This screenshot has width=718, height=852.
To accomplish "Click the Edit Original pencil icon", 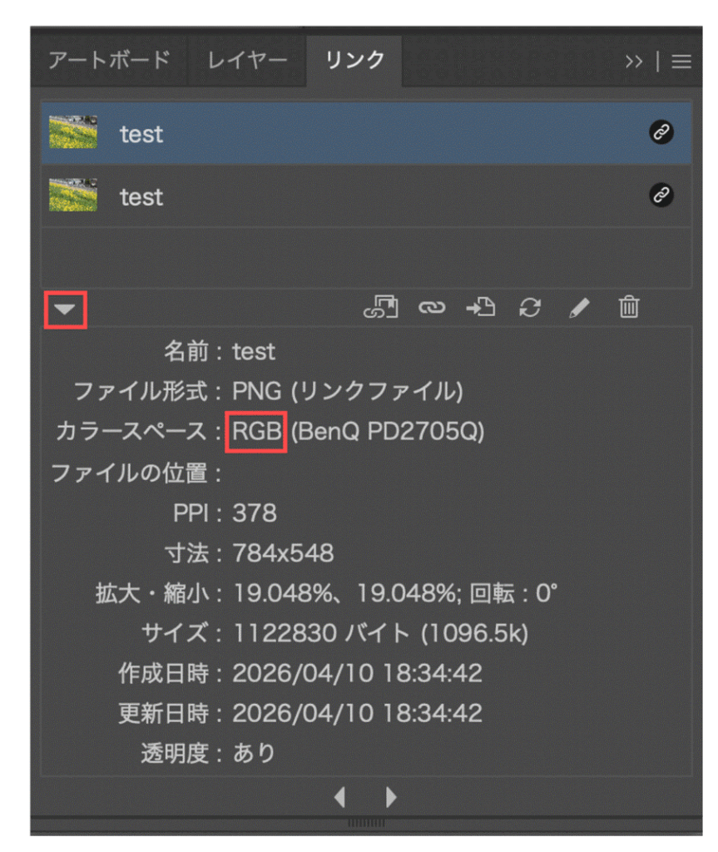I will coord(580,308).
